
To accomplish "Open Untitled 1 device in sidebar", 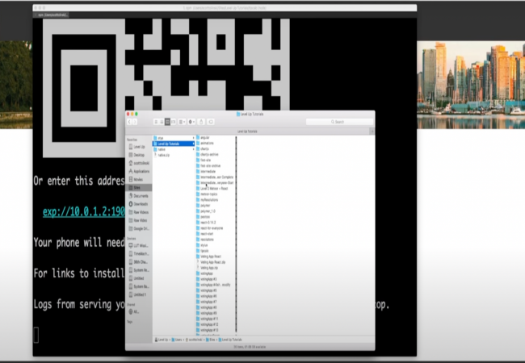I will tap(137, 294).
